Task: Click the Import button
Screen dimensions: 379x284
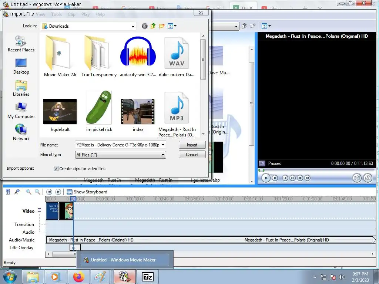Action: coord(192,145)
